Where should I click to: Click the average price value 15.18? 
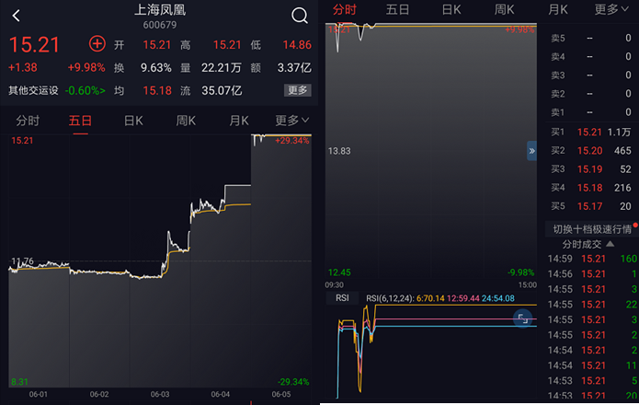point(157,90)
